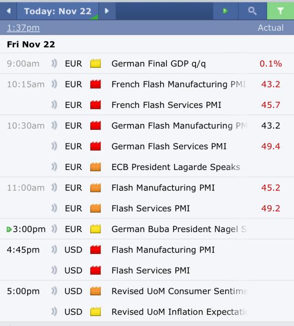Click orange impact icon for Lagarde Speaks
Image resolution: width=294 pixels, height=326 pixels.
pos(95,167)
